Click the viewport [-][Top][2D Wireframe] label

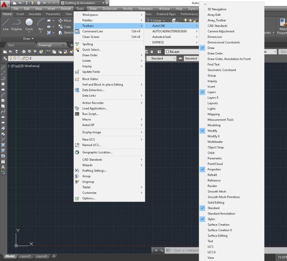click(x=23, y=66)
